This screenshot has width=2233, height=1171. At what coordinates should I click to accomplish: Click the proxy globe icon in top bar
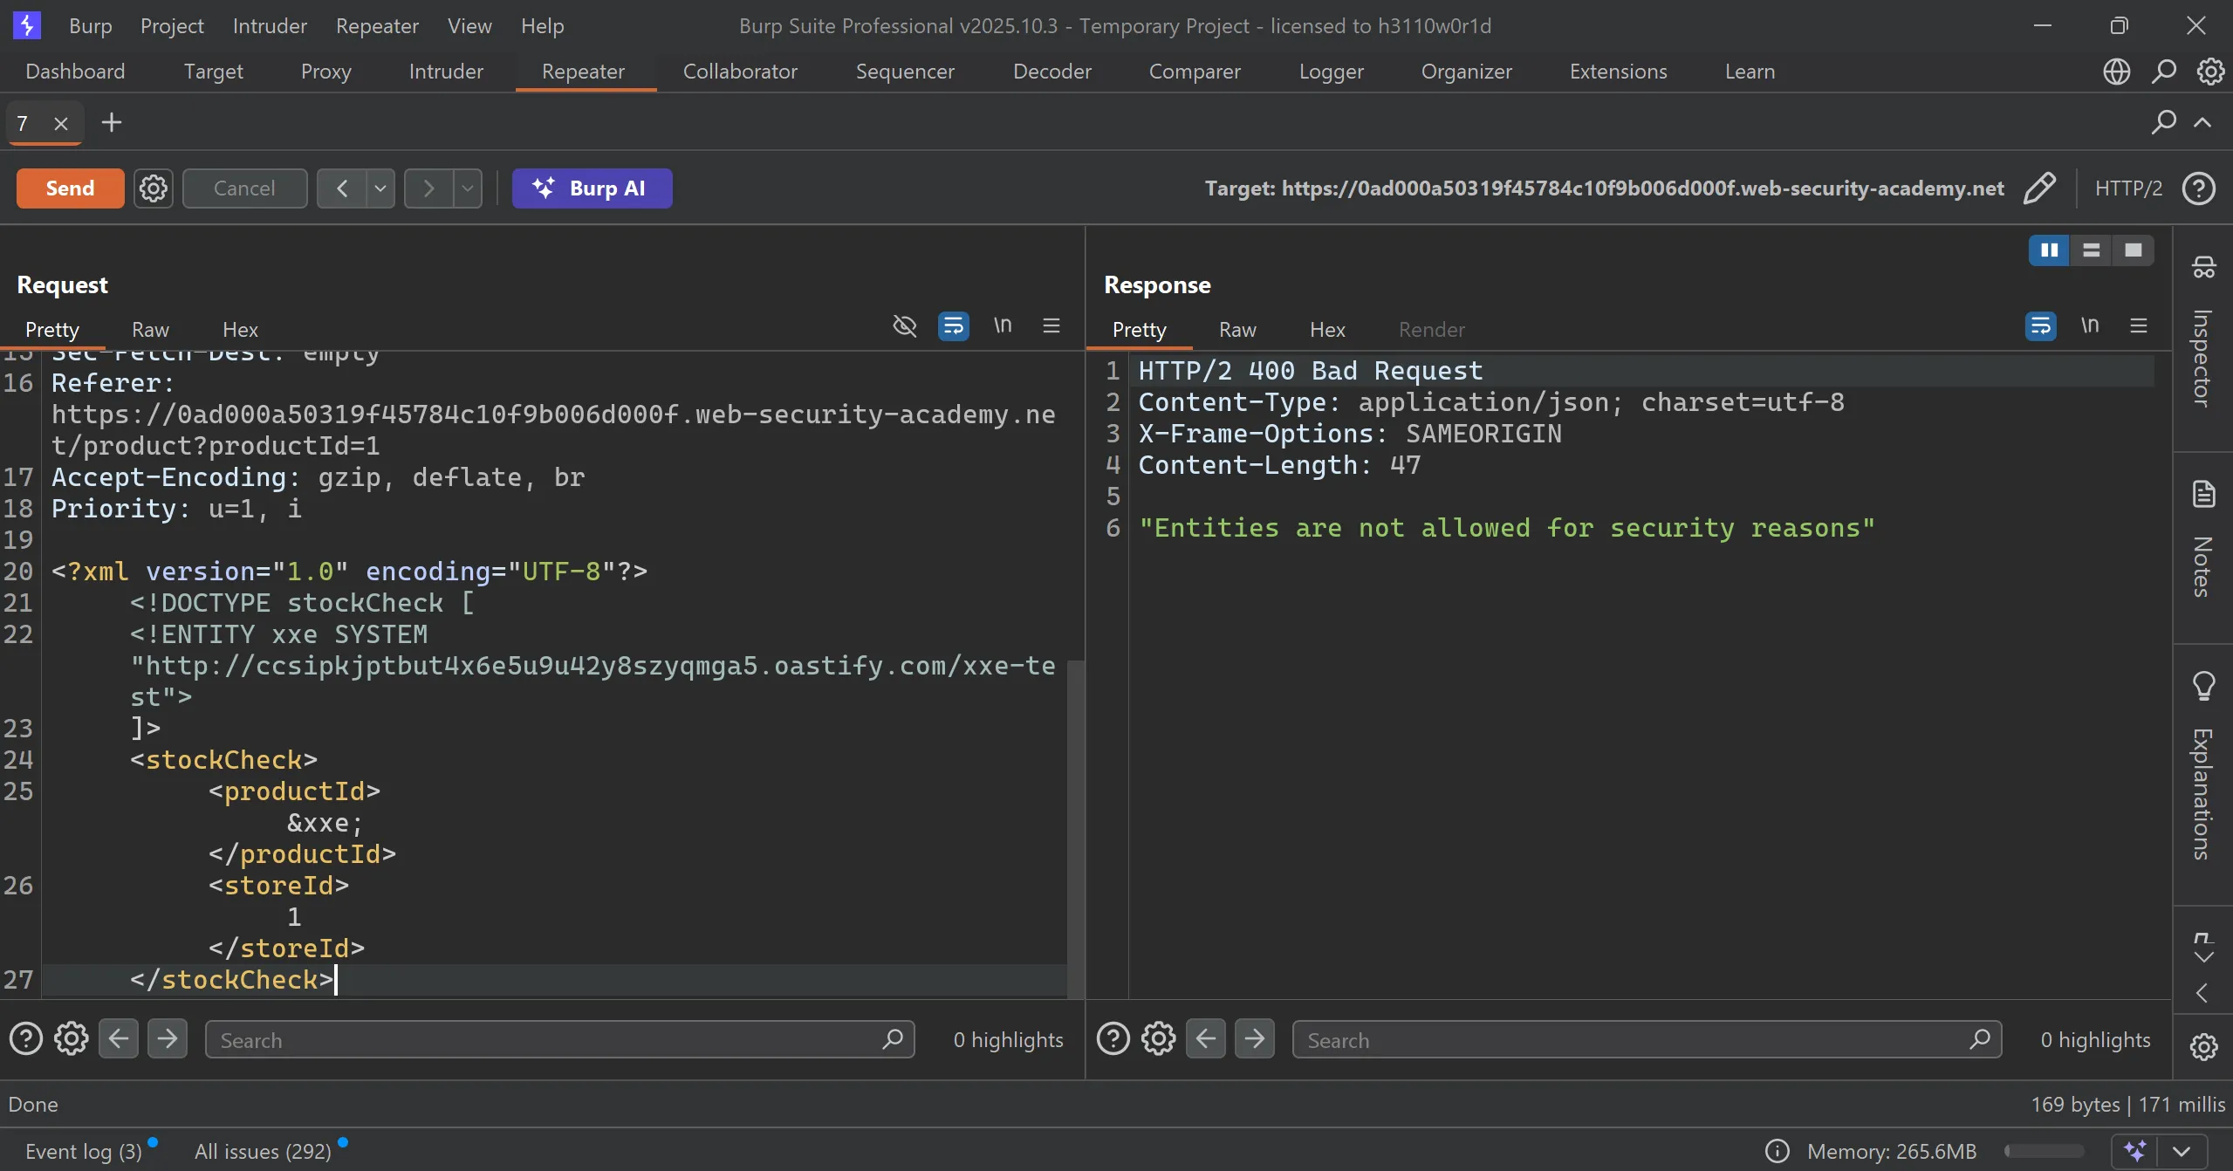click(x=2116, y=72)
